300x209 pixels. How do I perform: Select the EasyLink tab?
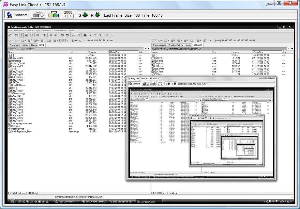click(x=198, y=45)
